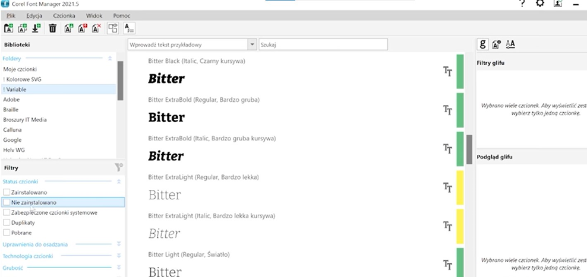
Task: Open the Widok menu
Action: (94, 15)
